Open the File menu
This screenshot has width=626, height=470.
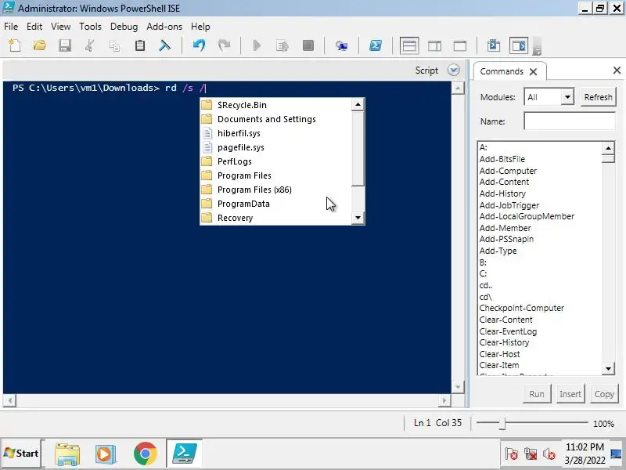[x=11, y=27]
